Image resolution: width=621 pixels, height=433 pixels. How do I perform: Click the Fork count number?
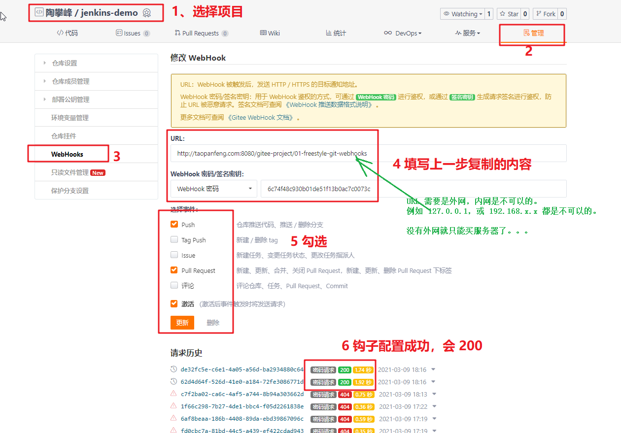click(x=562, y=14)
